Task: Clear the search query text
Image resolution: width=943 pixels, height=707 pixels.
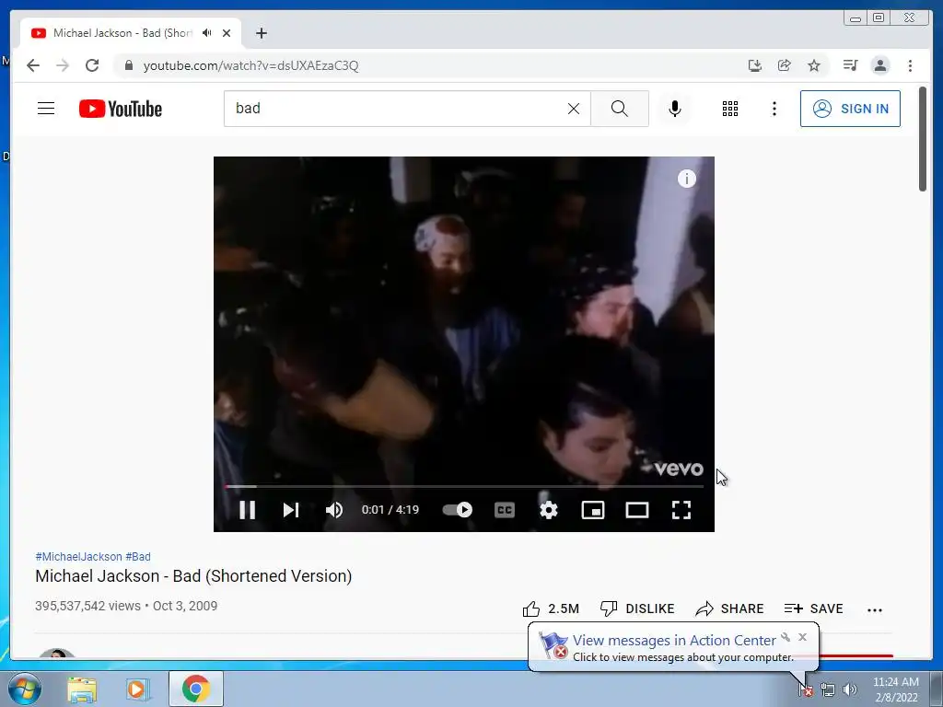Action: (x=574, y=109)
